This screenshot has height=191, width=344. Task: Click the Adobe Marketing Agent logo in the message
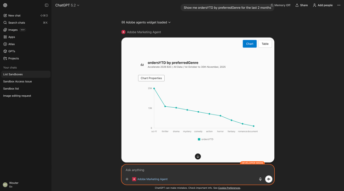pos(123,32)
